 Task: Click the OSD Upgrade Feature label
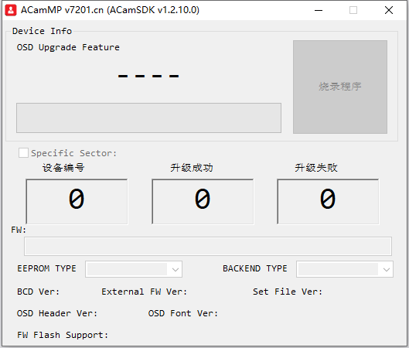68,47
